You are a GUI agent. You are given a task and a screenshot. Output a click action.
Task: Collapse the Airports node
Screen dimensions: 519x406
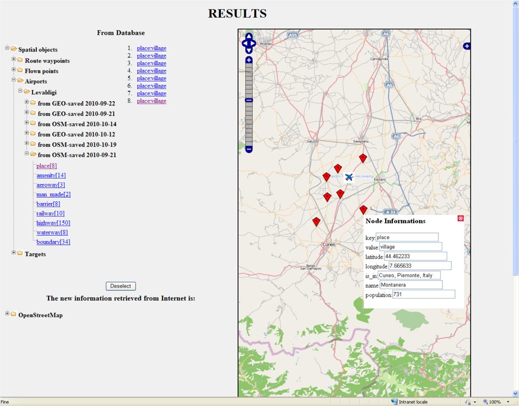[13, 80]
